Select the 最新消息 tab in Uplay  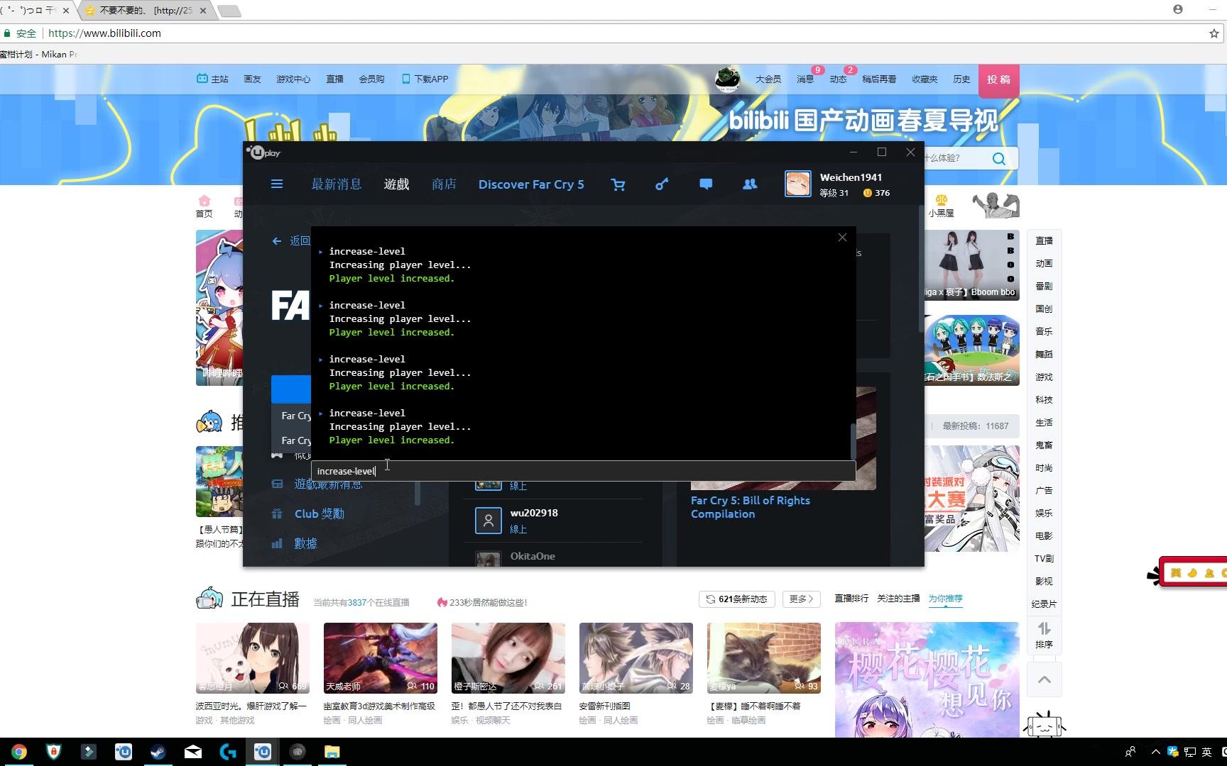click(x=337, y=184)
